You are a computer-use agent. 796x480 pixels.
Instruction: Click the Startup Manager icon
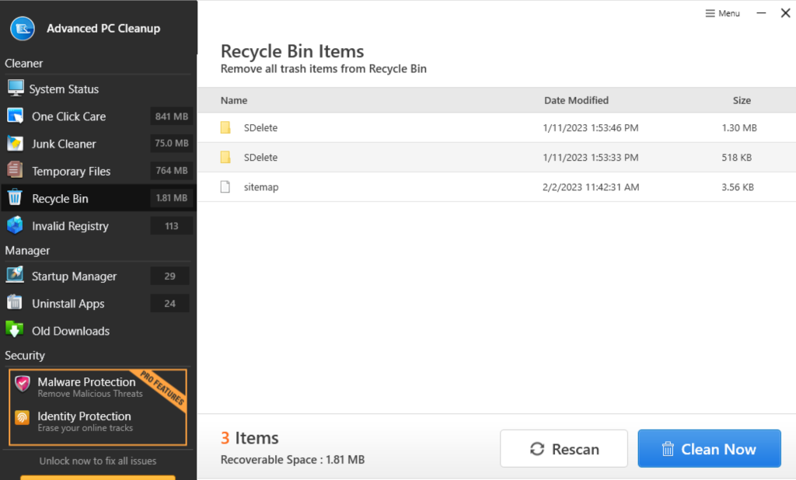pos(15,274)
